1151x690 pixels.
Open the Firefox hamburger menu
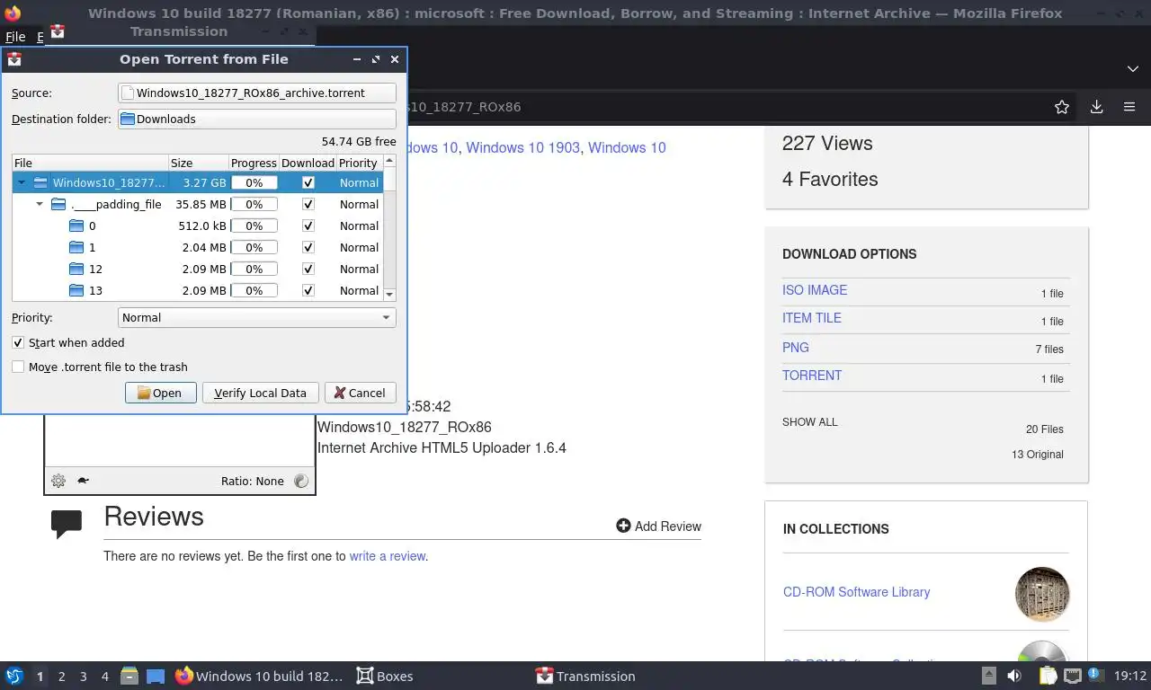[x=1129, y=107]
